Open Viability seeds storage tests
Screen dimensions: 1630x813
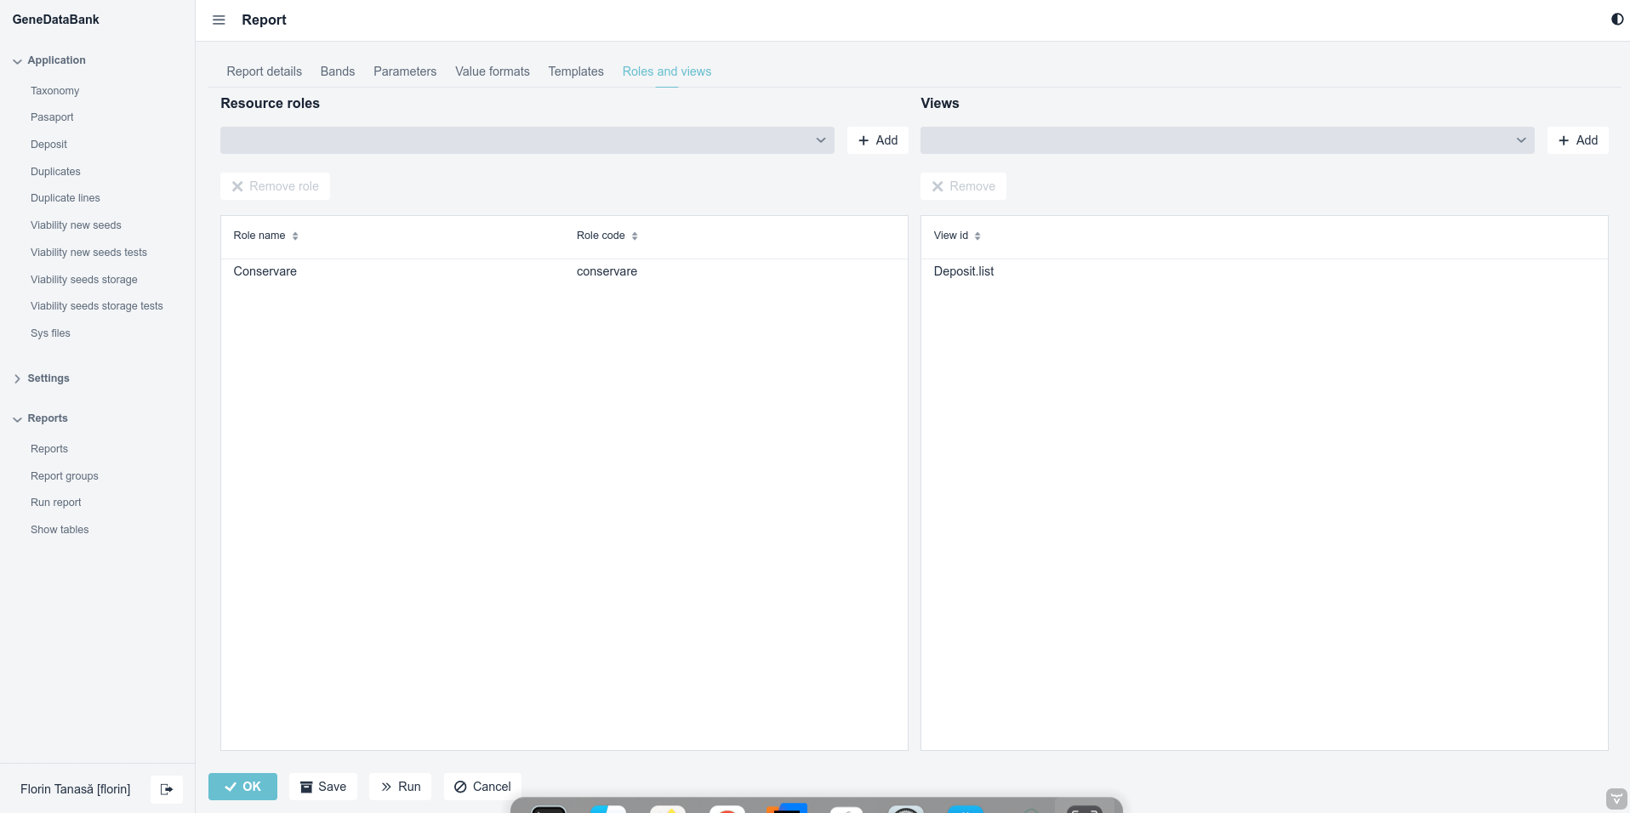(97, 306)
